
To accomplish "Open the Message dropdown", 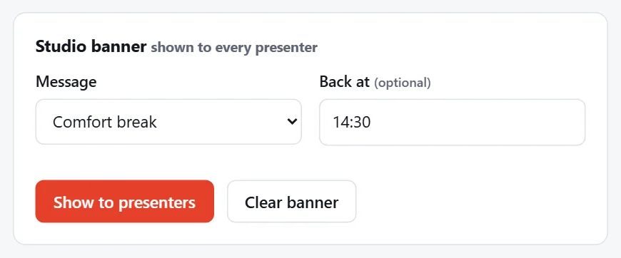I will pyautogui.click(x=168, y=122).
